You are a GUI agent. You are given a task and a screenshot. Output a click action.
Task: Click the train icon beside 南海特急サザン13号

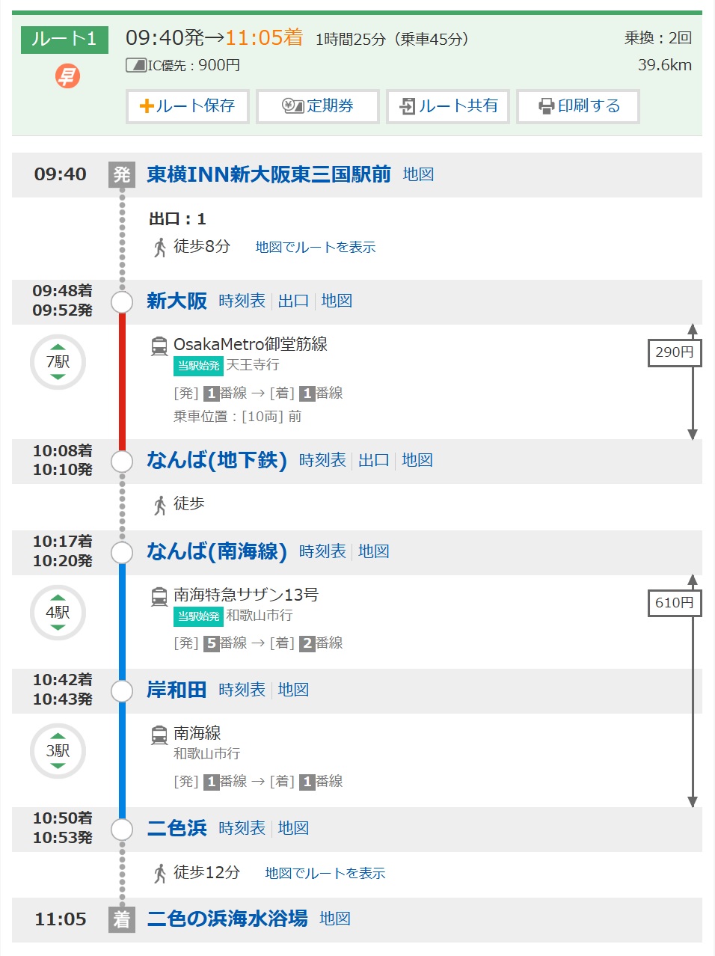pyautogui.click(x=159, y=596)
